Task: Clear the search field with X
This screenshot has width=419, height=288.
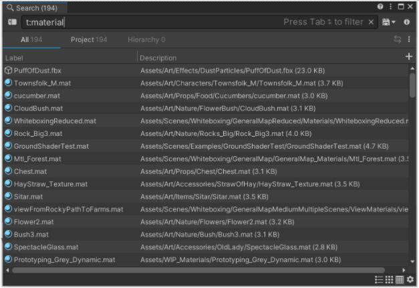Action: tap(371, 22)
